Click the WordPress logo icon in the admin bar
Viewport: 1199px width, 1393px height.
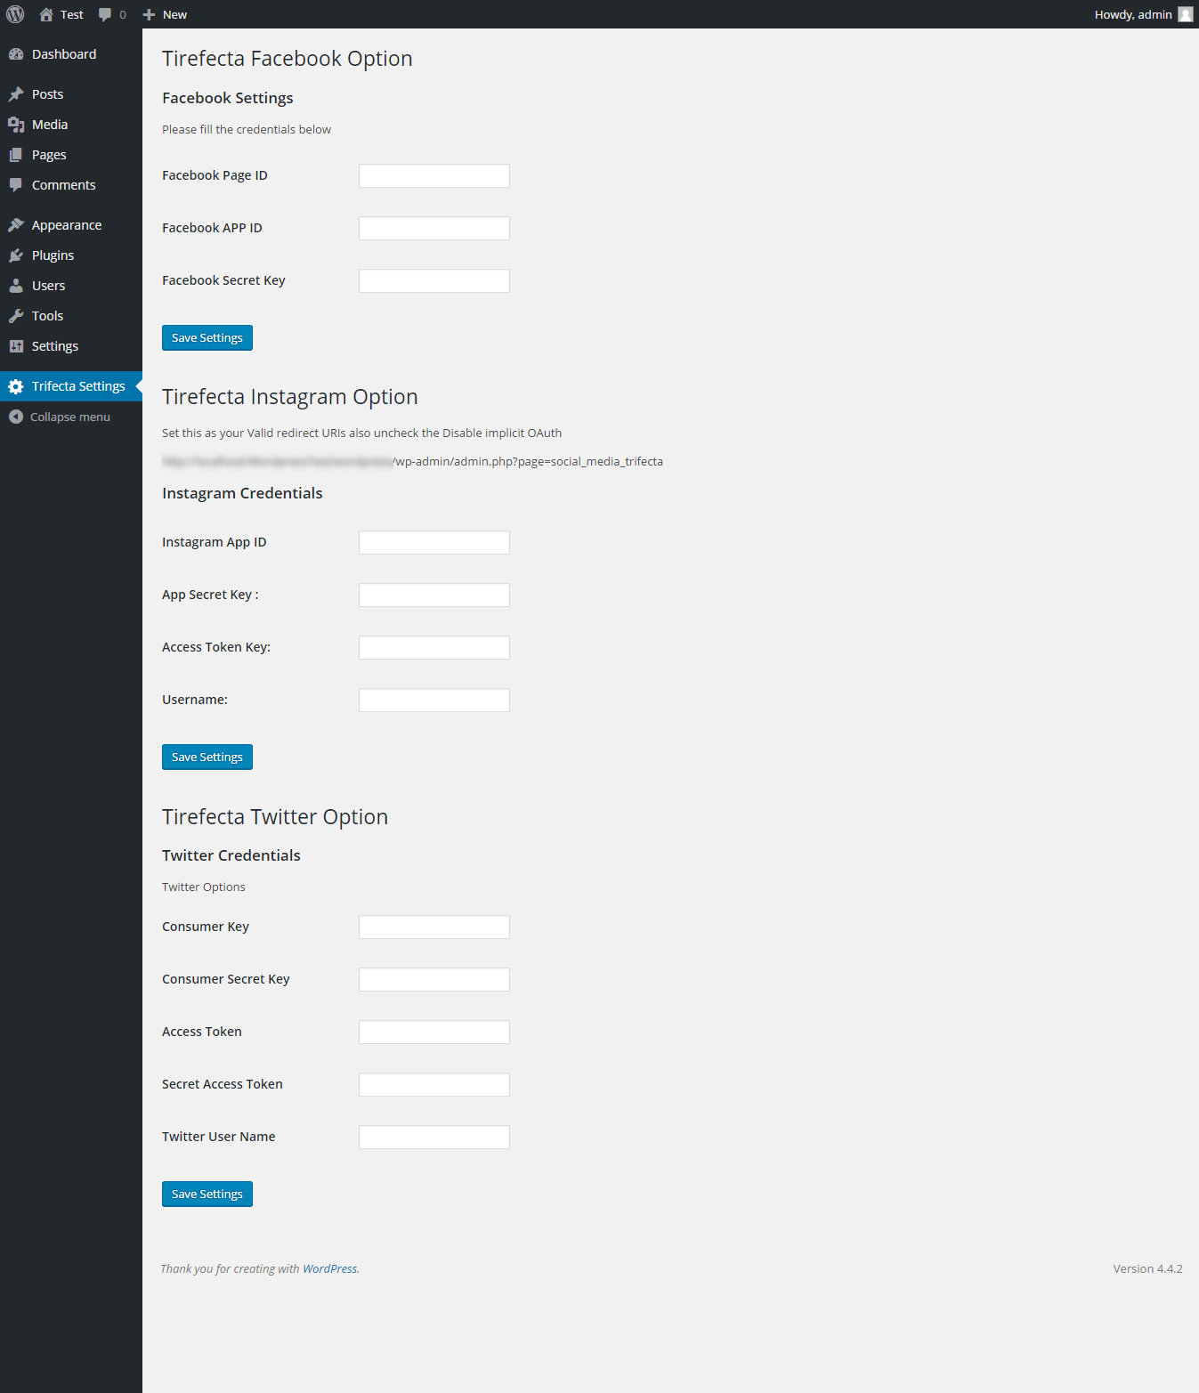tap(15, 14)
